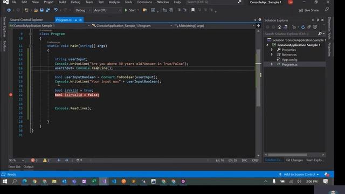Open the Debug configuration dropdown
Viewport: 345px width, 194px height.
point(82,10)
